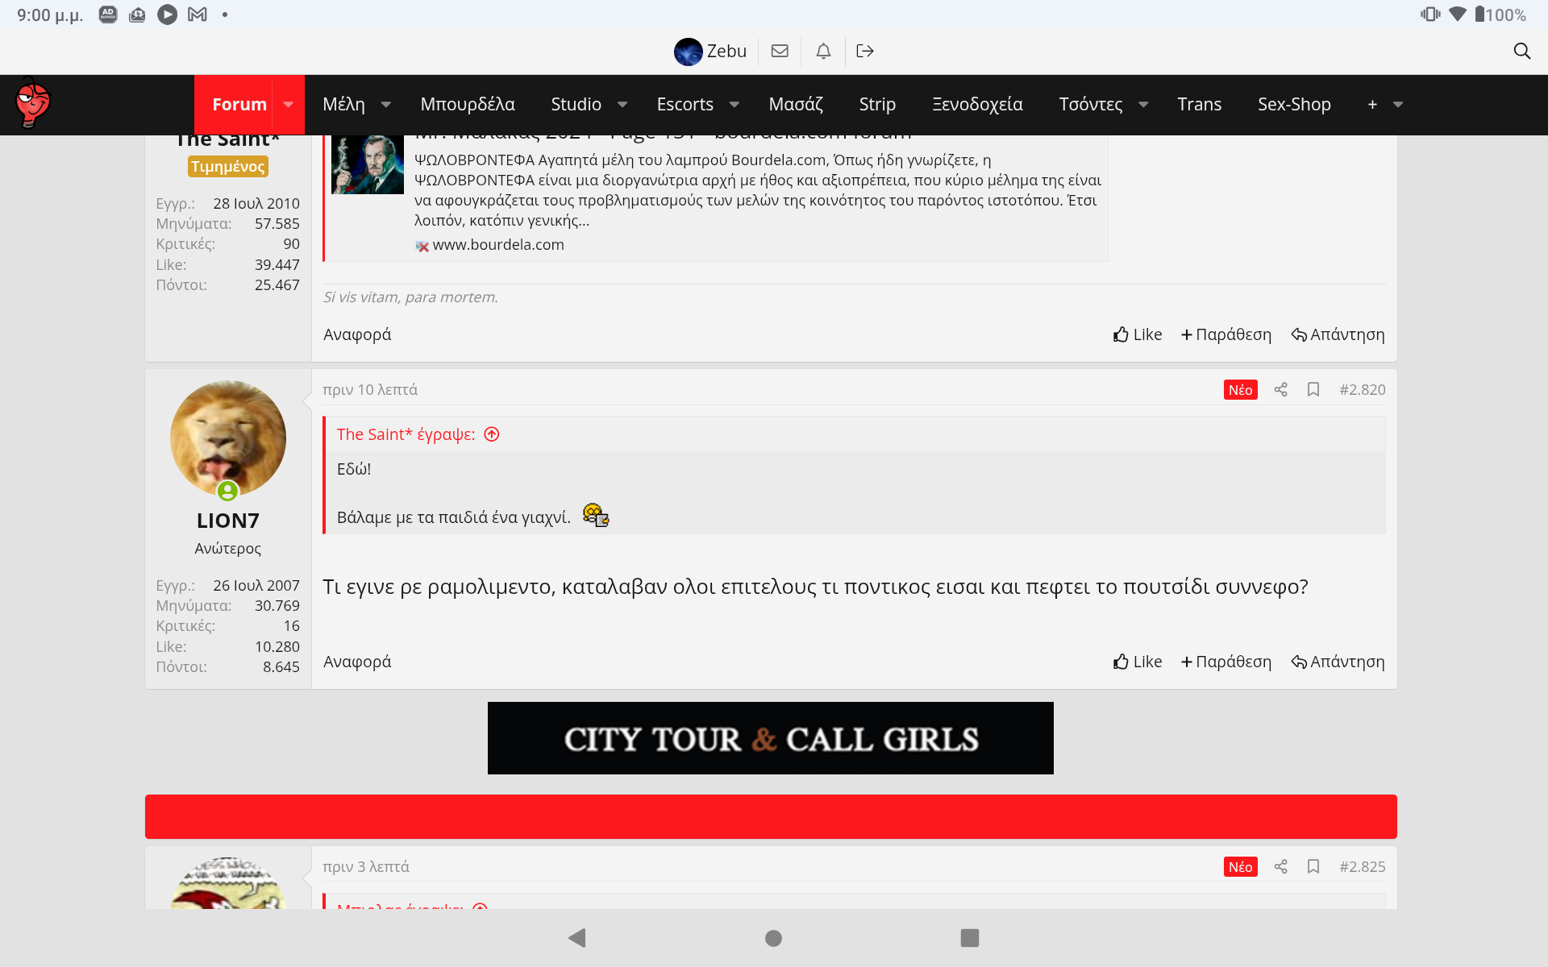Click the log out arrow icon
The height and width of the screenshot is (967, 1548).
[x=865, y=51]
